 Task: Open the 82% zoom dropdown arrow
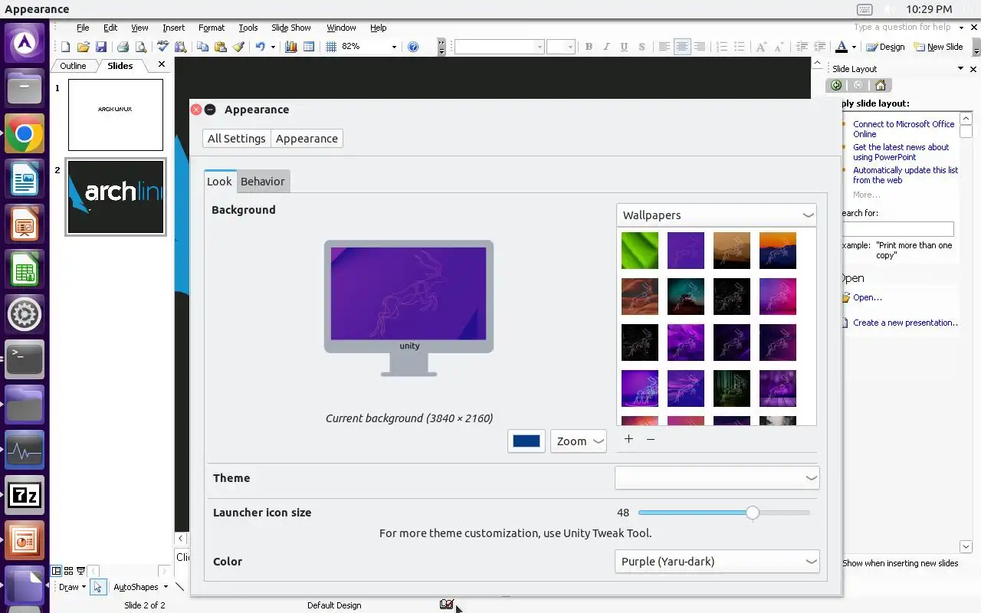[394, 47]
